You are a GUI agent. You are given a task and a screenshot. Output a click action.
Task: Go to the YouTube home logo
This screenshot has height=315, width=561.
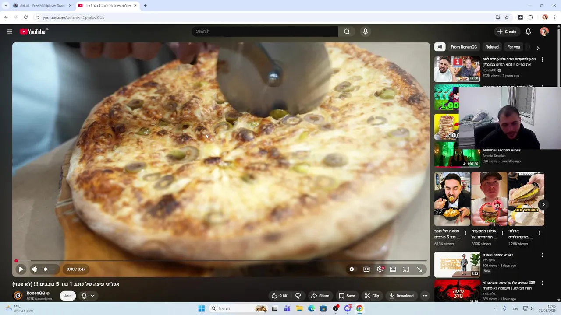click(32, 31)
